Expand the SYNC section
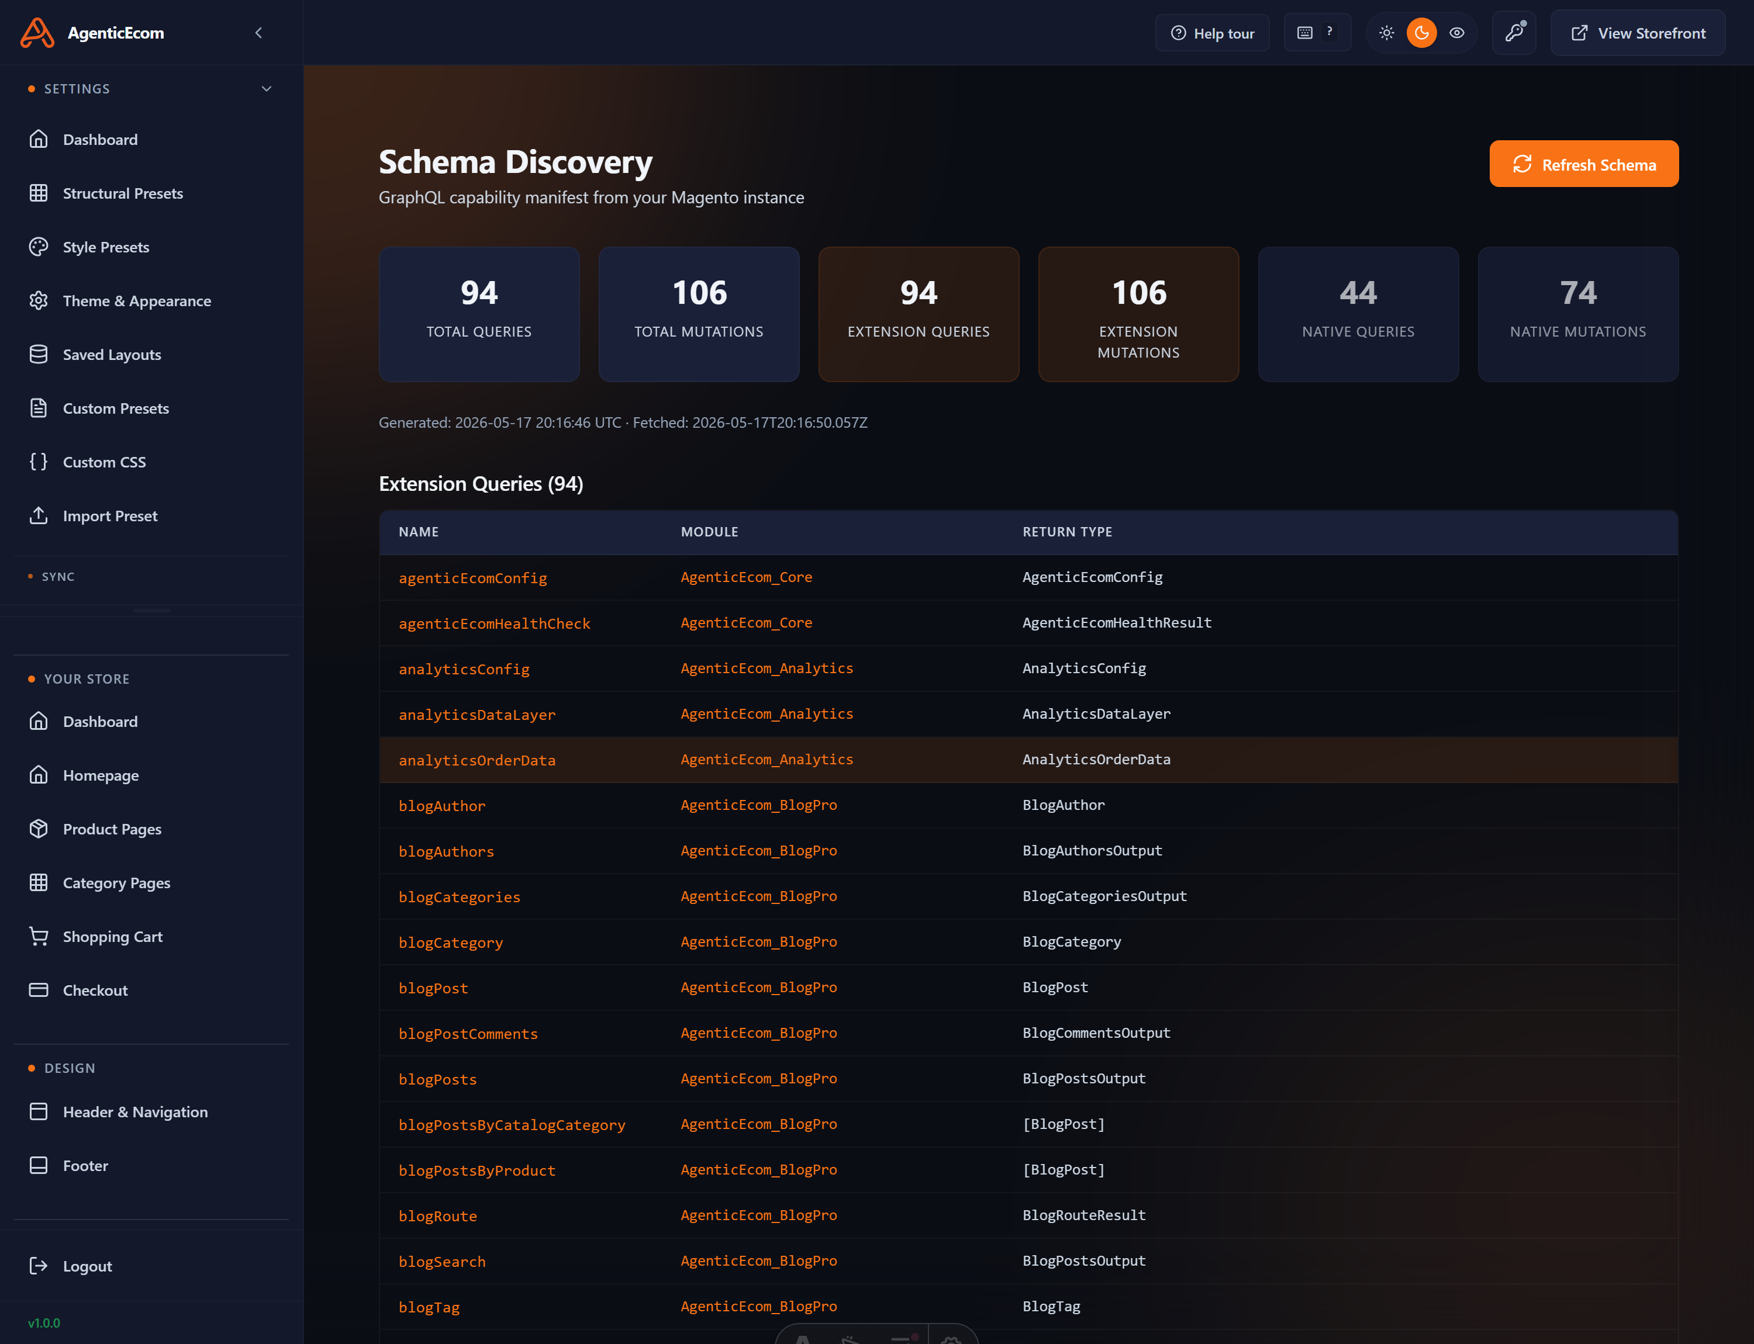This screenshot has width=1754, height=1344. pos(58,577)
